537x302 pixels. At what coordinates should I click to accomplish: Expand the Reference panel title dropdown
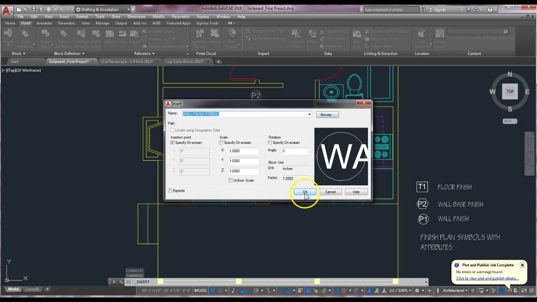click(144, 54)
